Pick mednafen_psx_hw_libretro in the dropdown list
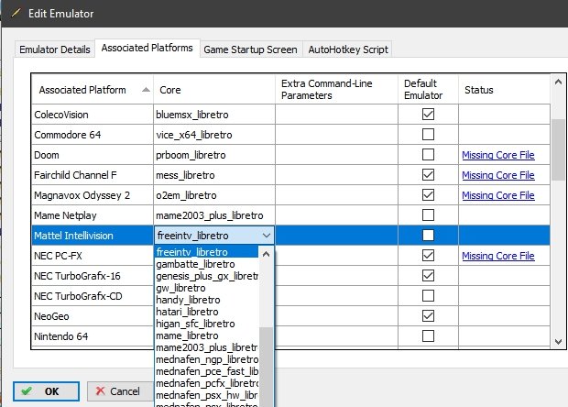This screenshot has height=407, width=568. [206, 395]
